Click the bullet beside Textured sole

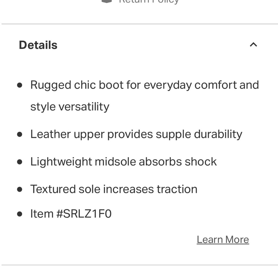pos(19,189)
